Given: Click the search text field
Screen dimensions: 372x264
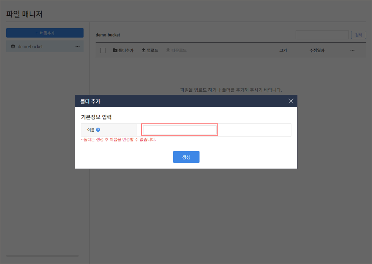Looking at the screenshot, I should [322, 35].
